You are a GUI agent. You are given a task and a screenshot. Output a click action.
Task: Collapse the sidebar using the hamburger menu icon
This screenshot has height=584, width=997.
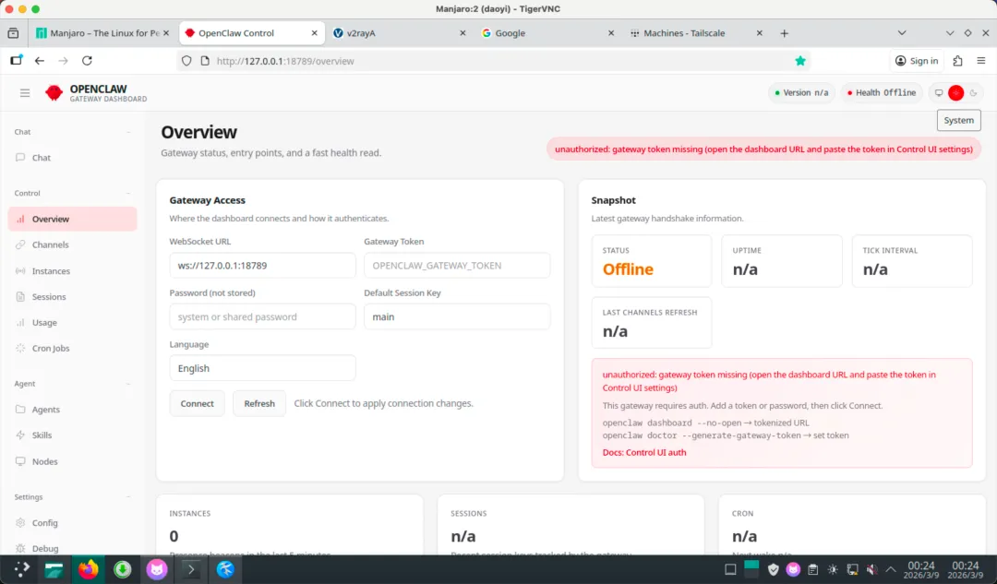(25, 93)
